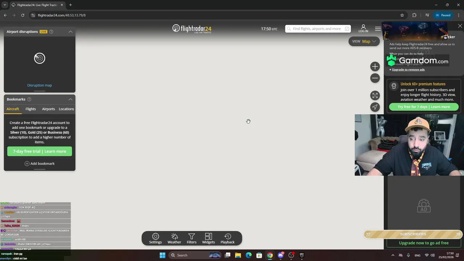Select the Flights bookmarks tab
Image resolution: width=464 pixels, height=261 pixels.
(x=30, y=109)
